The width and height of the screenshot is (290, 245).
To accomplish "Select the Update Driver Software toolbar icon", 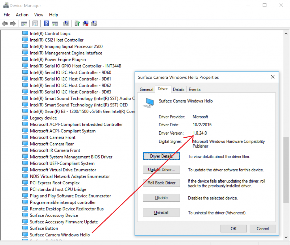I will [x=77, y=24].
